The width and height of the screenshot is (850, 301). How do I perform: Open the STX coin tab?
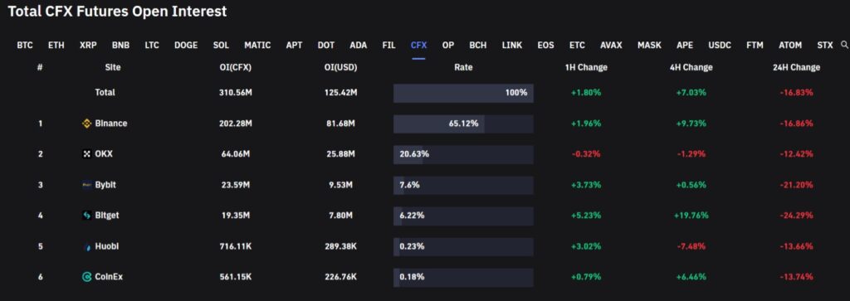pos(825,46)
